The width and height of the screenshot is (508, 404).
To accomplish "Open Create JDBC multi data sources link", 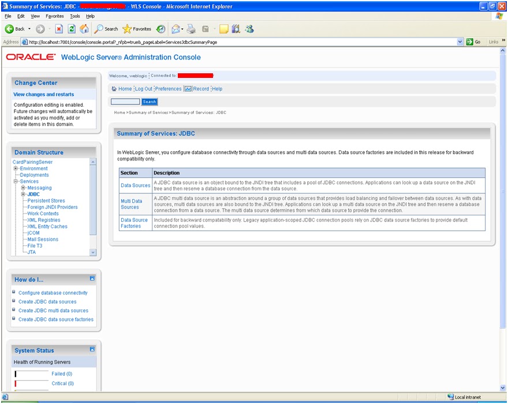I will pos(54,311).
